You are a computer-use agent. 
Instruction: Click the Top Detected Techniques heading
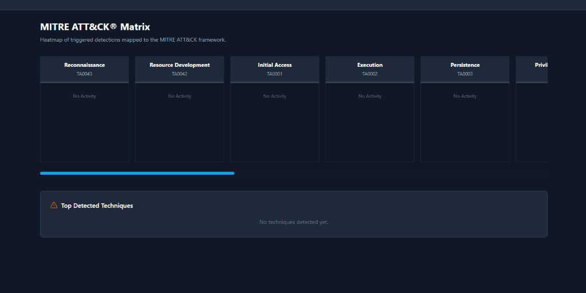click(97, 206)
